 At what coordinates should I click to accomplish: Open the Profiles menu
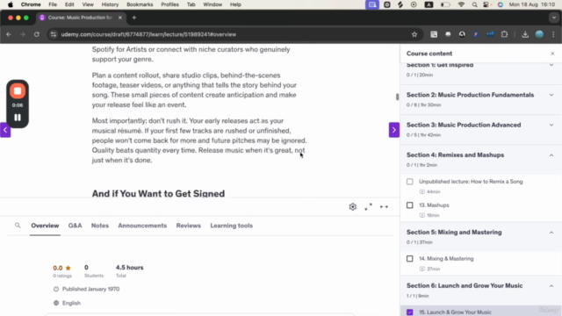click(x=169, y=4)
